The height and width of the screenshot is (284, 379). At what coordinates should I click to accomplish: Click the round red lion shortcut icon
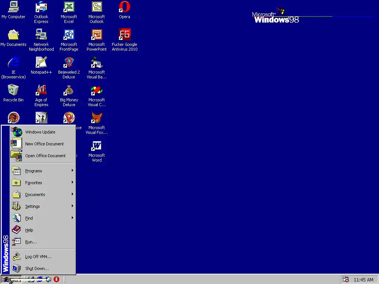13,118
